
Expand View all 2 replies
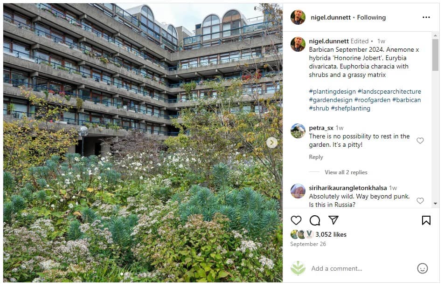[346, 172]
